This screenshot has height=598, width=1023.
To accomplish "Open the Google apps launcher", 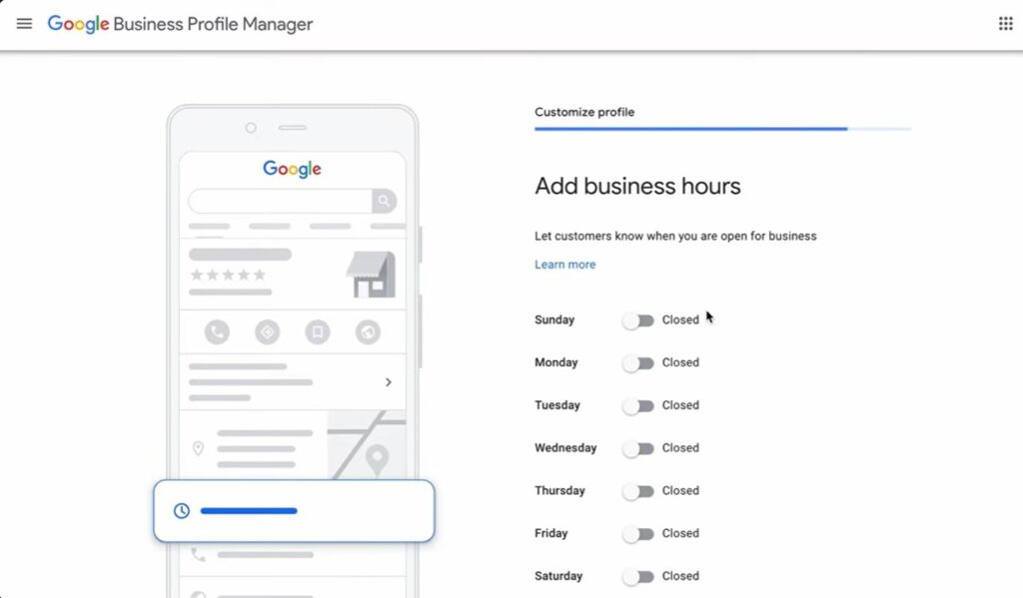I will [1005, 22].
